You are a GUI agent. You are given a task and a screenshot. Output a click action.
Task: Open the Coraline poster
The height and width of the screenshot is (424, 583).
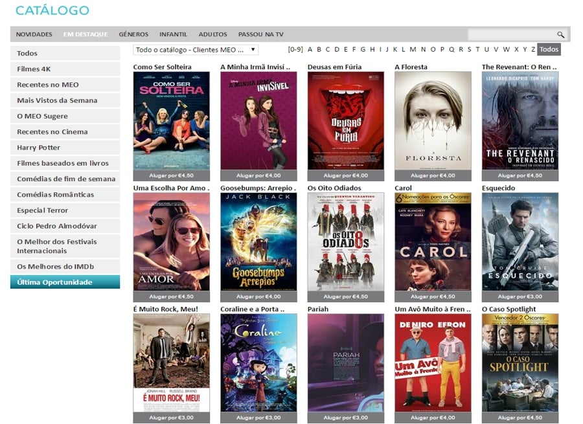(x=258, y=363)
